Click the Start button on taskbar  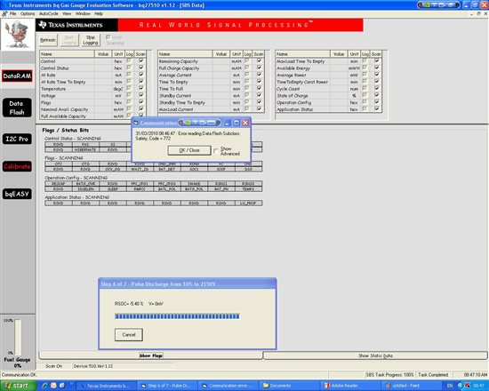18,386
